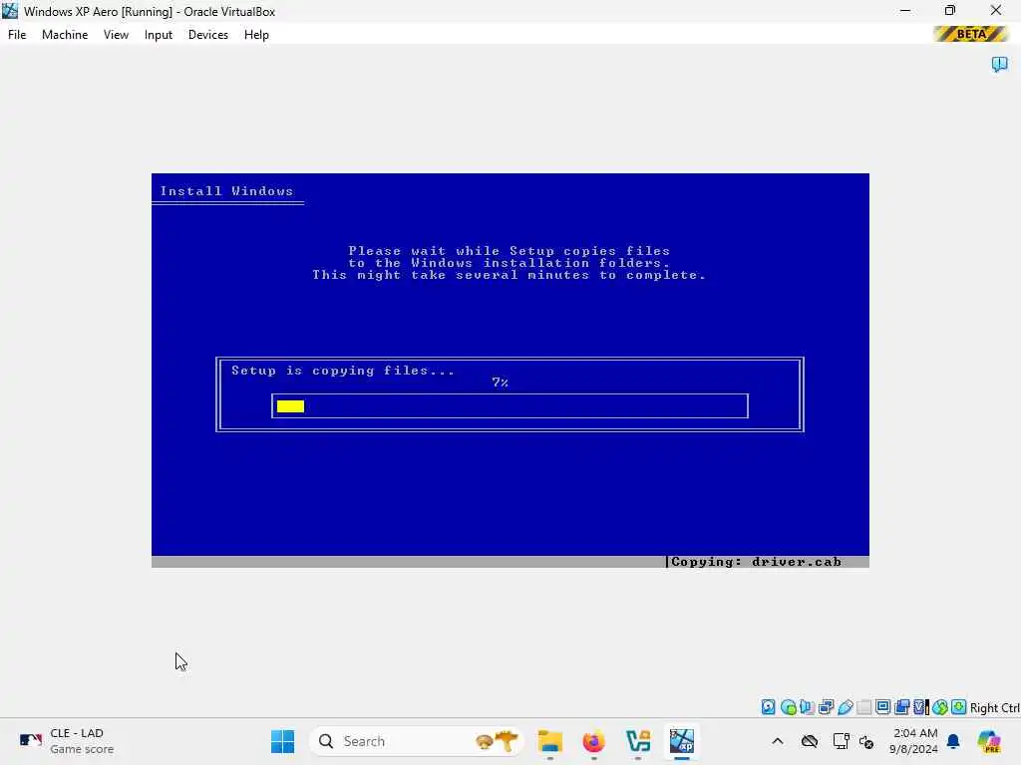This screenshot has height=765, width=1021.
Task: Click the Right Ctrl host key label
Action: coord(994,708)
